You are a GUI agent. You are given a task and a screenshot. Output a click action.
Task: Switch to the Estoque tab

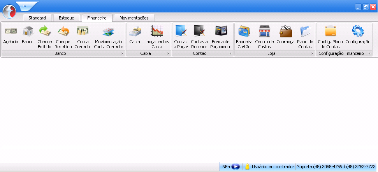[66, 18]
